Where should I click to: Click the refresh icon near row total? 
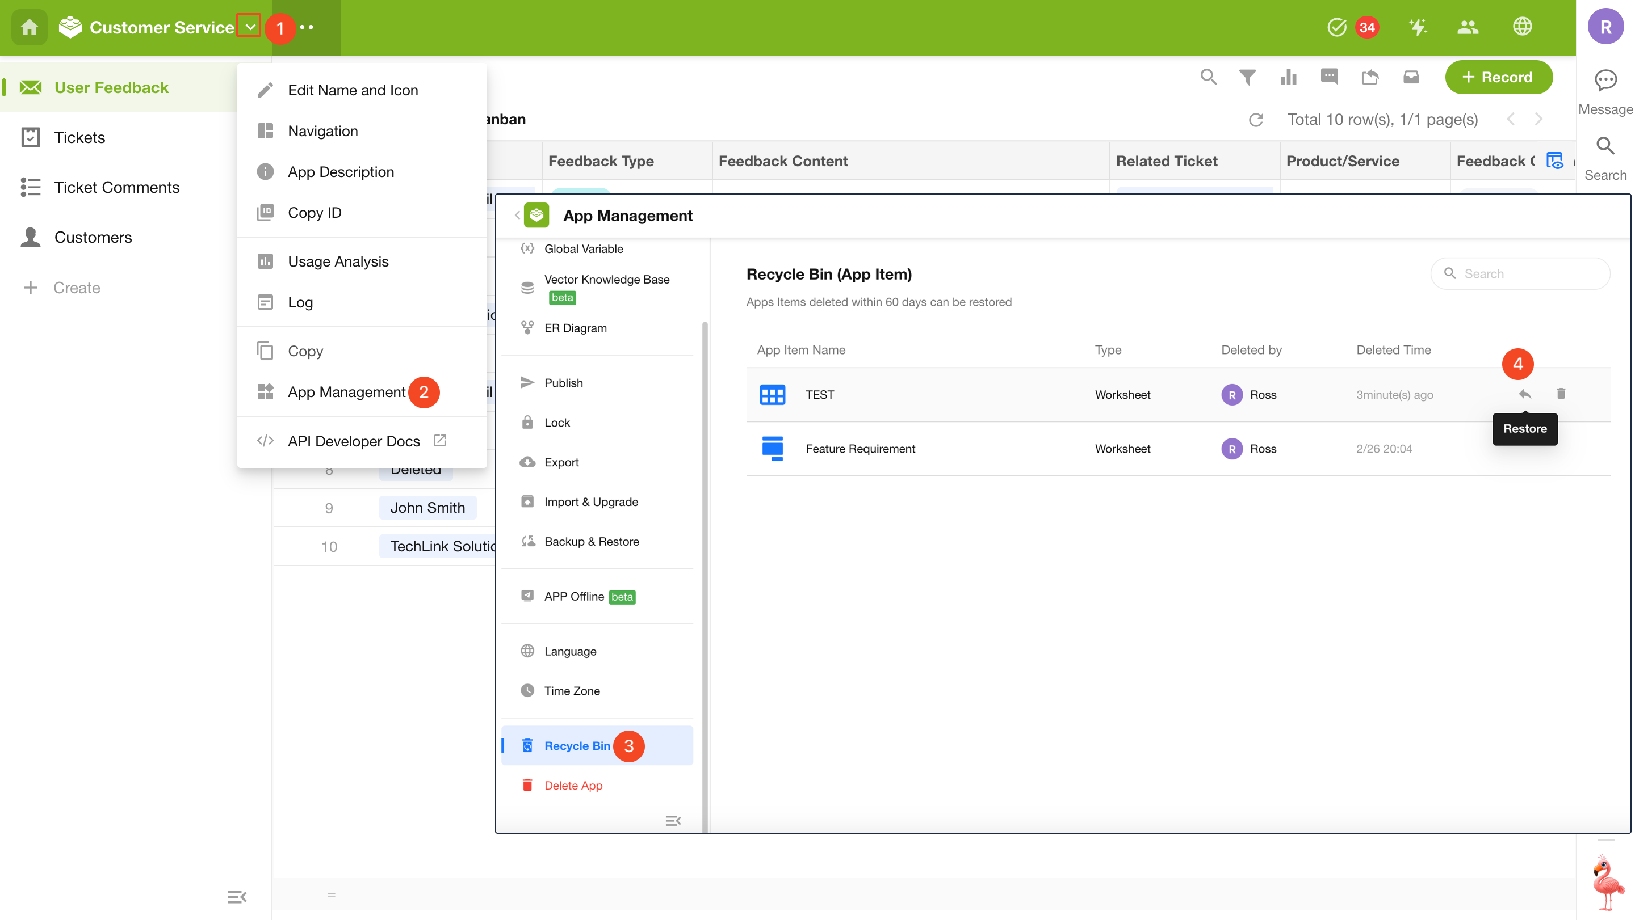(x=1255, y=120)
